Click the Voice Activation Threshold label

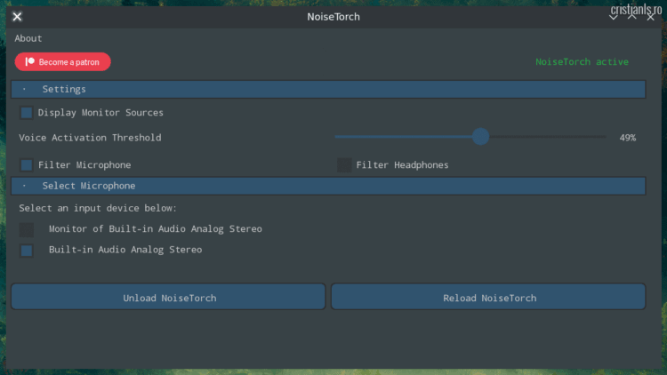pyautogui.click(x=90, y=138)
